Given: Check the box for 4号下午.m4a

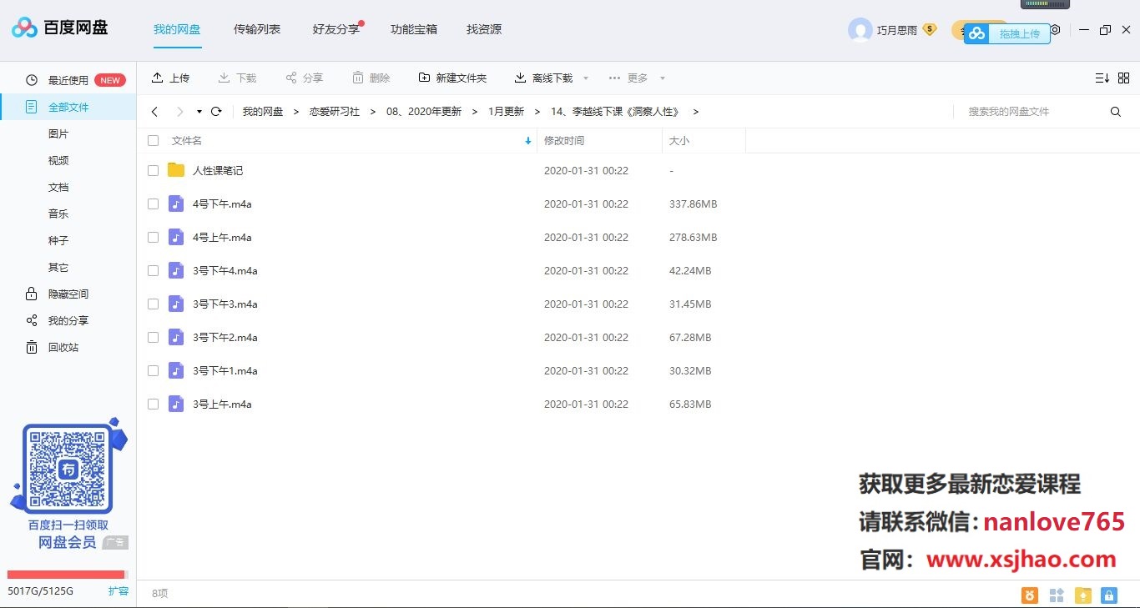Looking at the screenshot, I should (153, 204).
